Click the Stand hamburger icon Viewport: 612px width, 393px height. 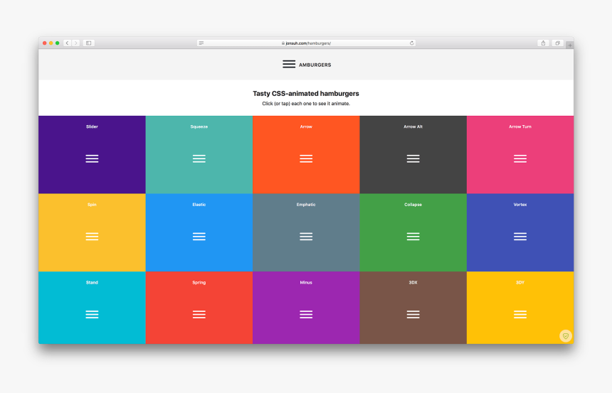(x=92, y=315)
